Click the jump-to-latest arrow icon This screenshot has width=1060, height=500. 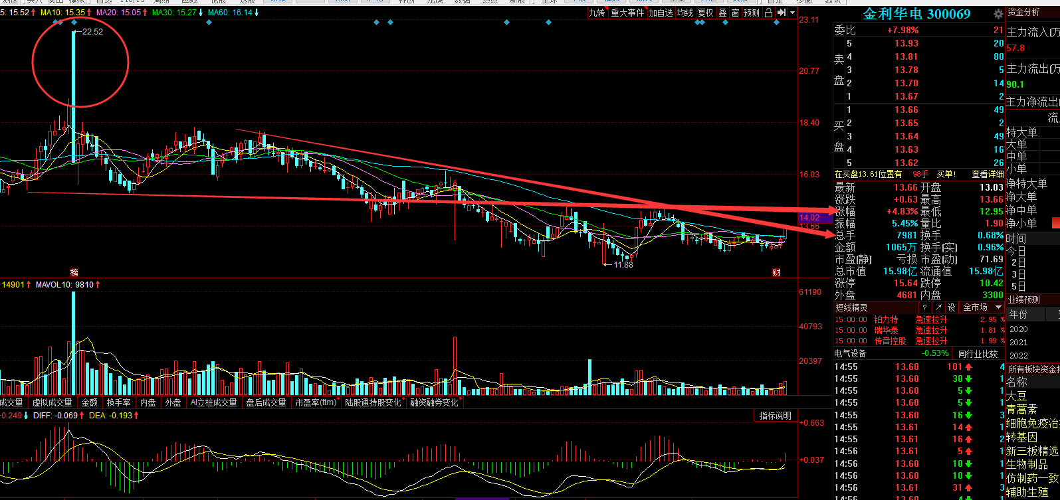pyautogui.click(x=782, y=13)
